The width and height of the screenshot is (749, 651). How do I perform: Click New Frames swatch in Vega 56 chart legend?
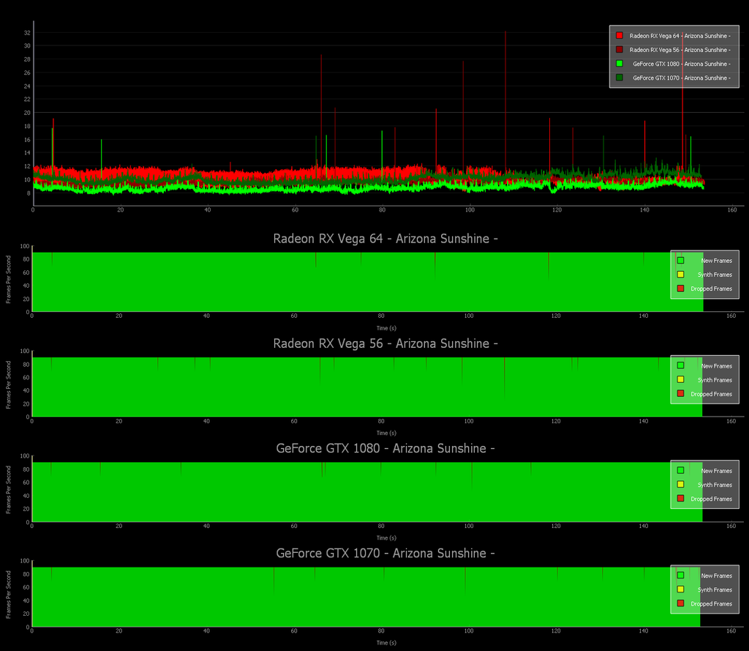point(680,365)
